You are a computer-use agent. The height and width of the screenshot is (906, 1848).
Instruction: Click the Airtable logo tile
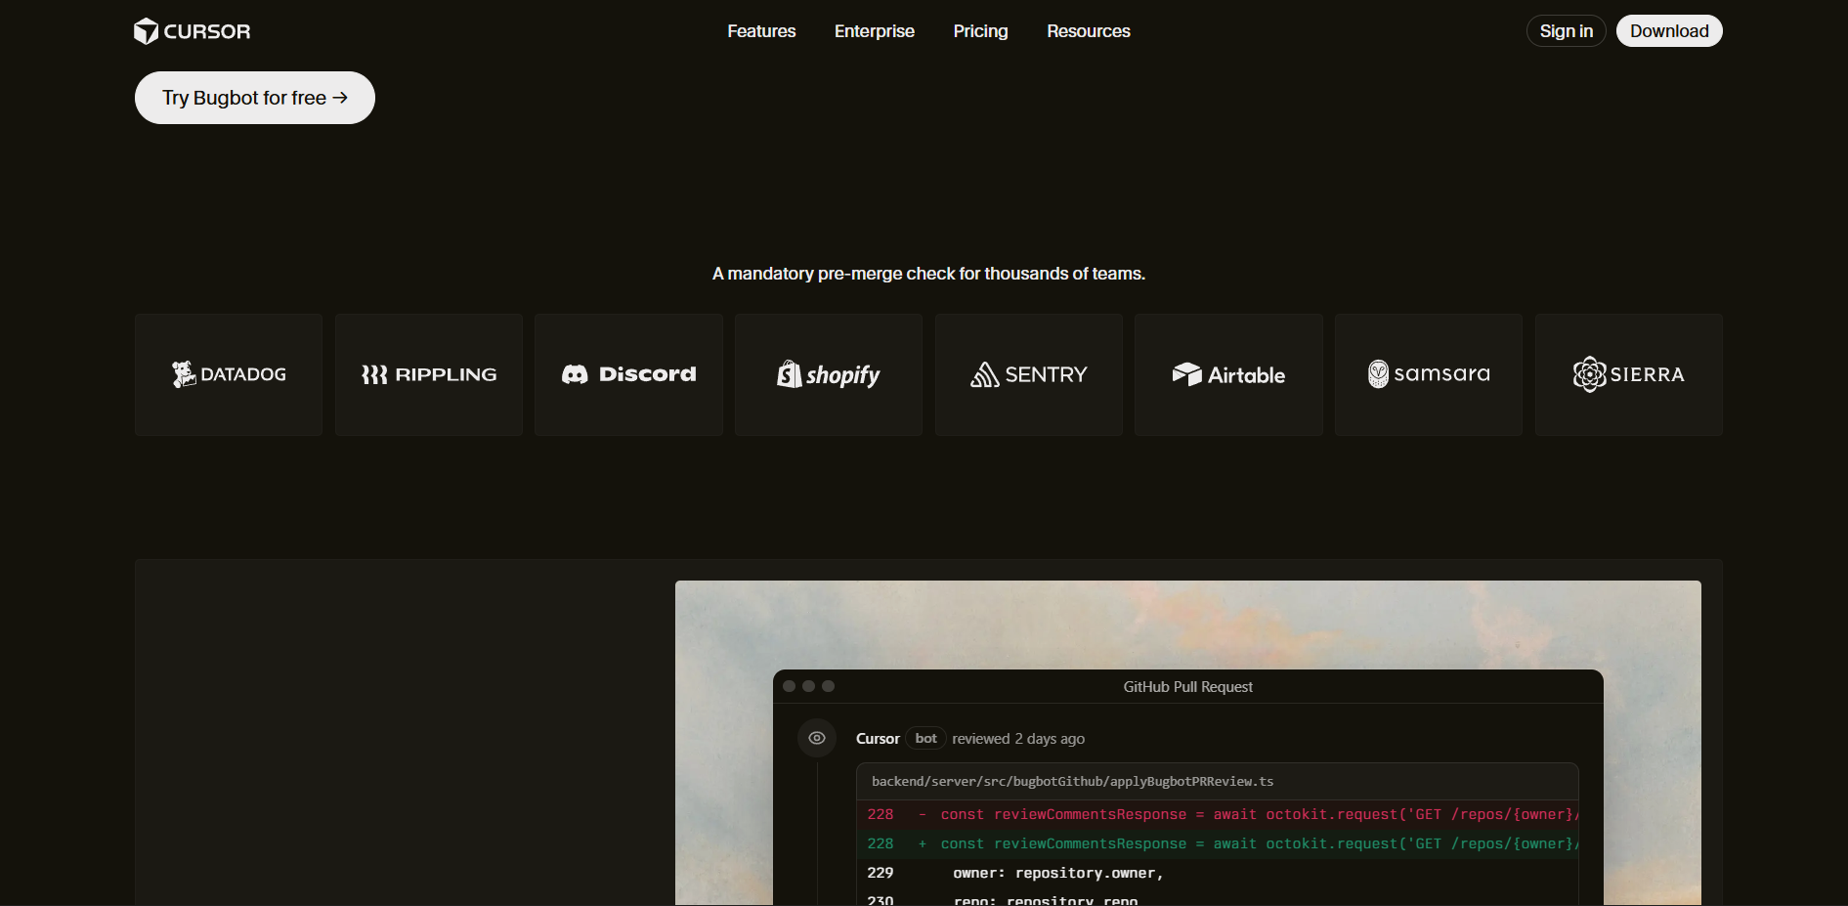(x=1228, y=374)
